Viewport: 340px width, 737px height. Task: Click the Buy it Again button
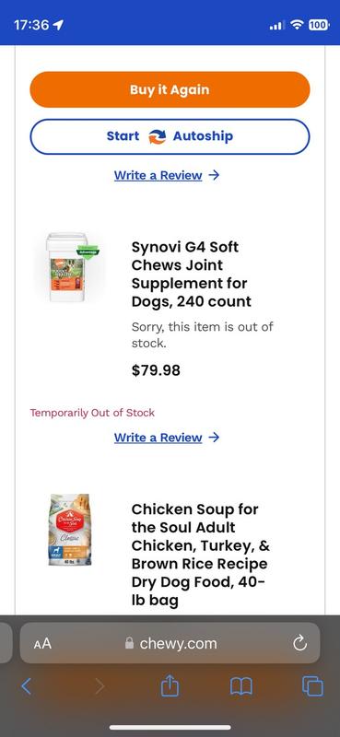point(170,89)
